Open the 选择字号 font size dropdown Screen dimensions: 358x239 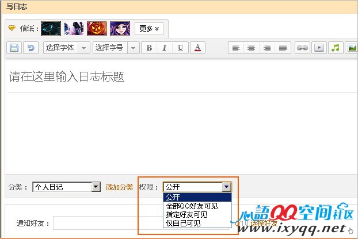click(x=115, y=48)
